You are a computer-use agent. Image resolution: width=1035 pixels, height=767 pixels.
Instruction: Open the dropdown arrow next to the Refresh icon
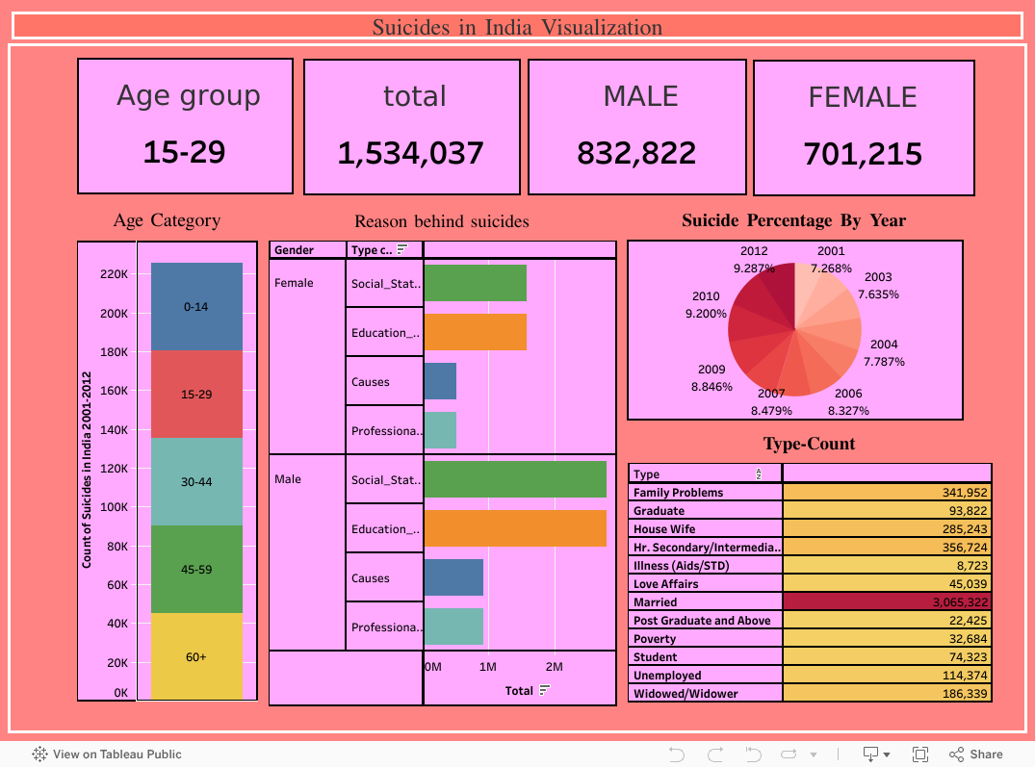click(814, 754)
